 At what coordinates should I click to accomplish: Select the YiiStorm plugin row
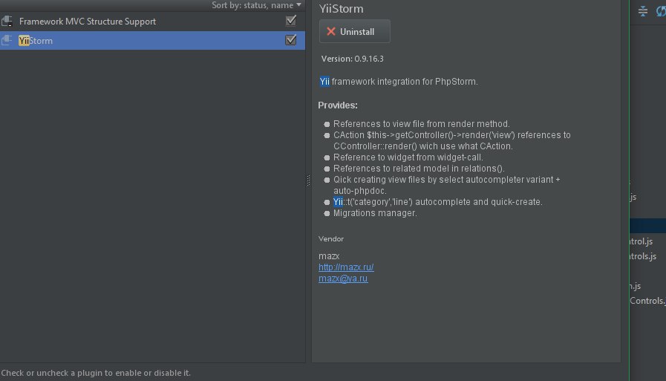(x=148, y=41)
